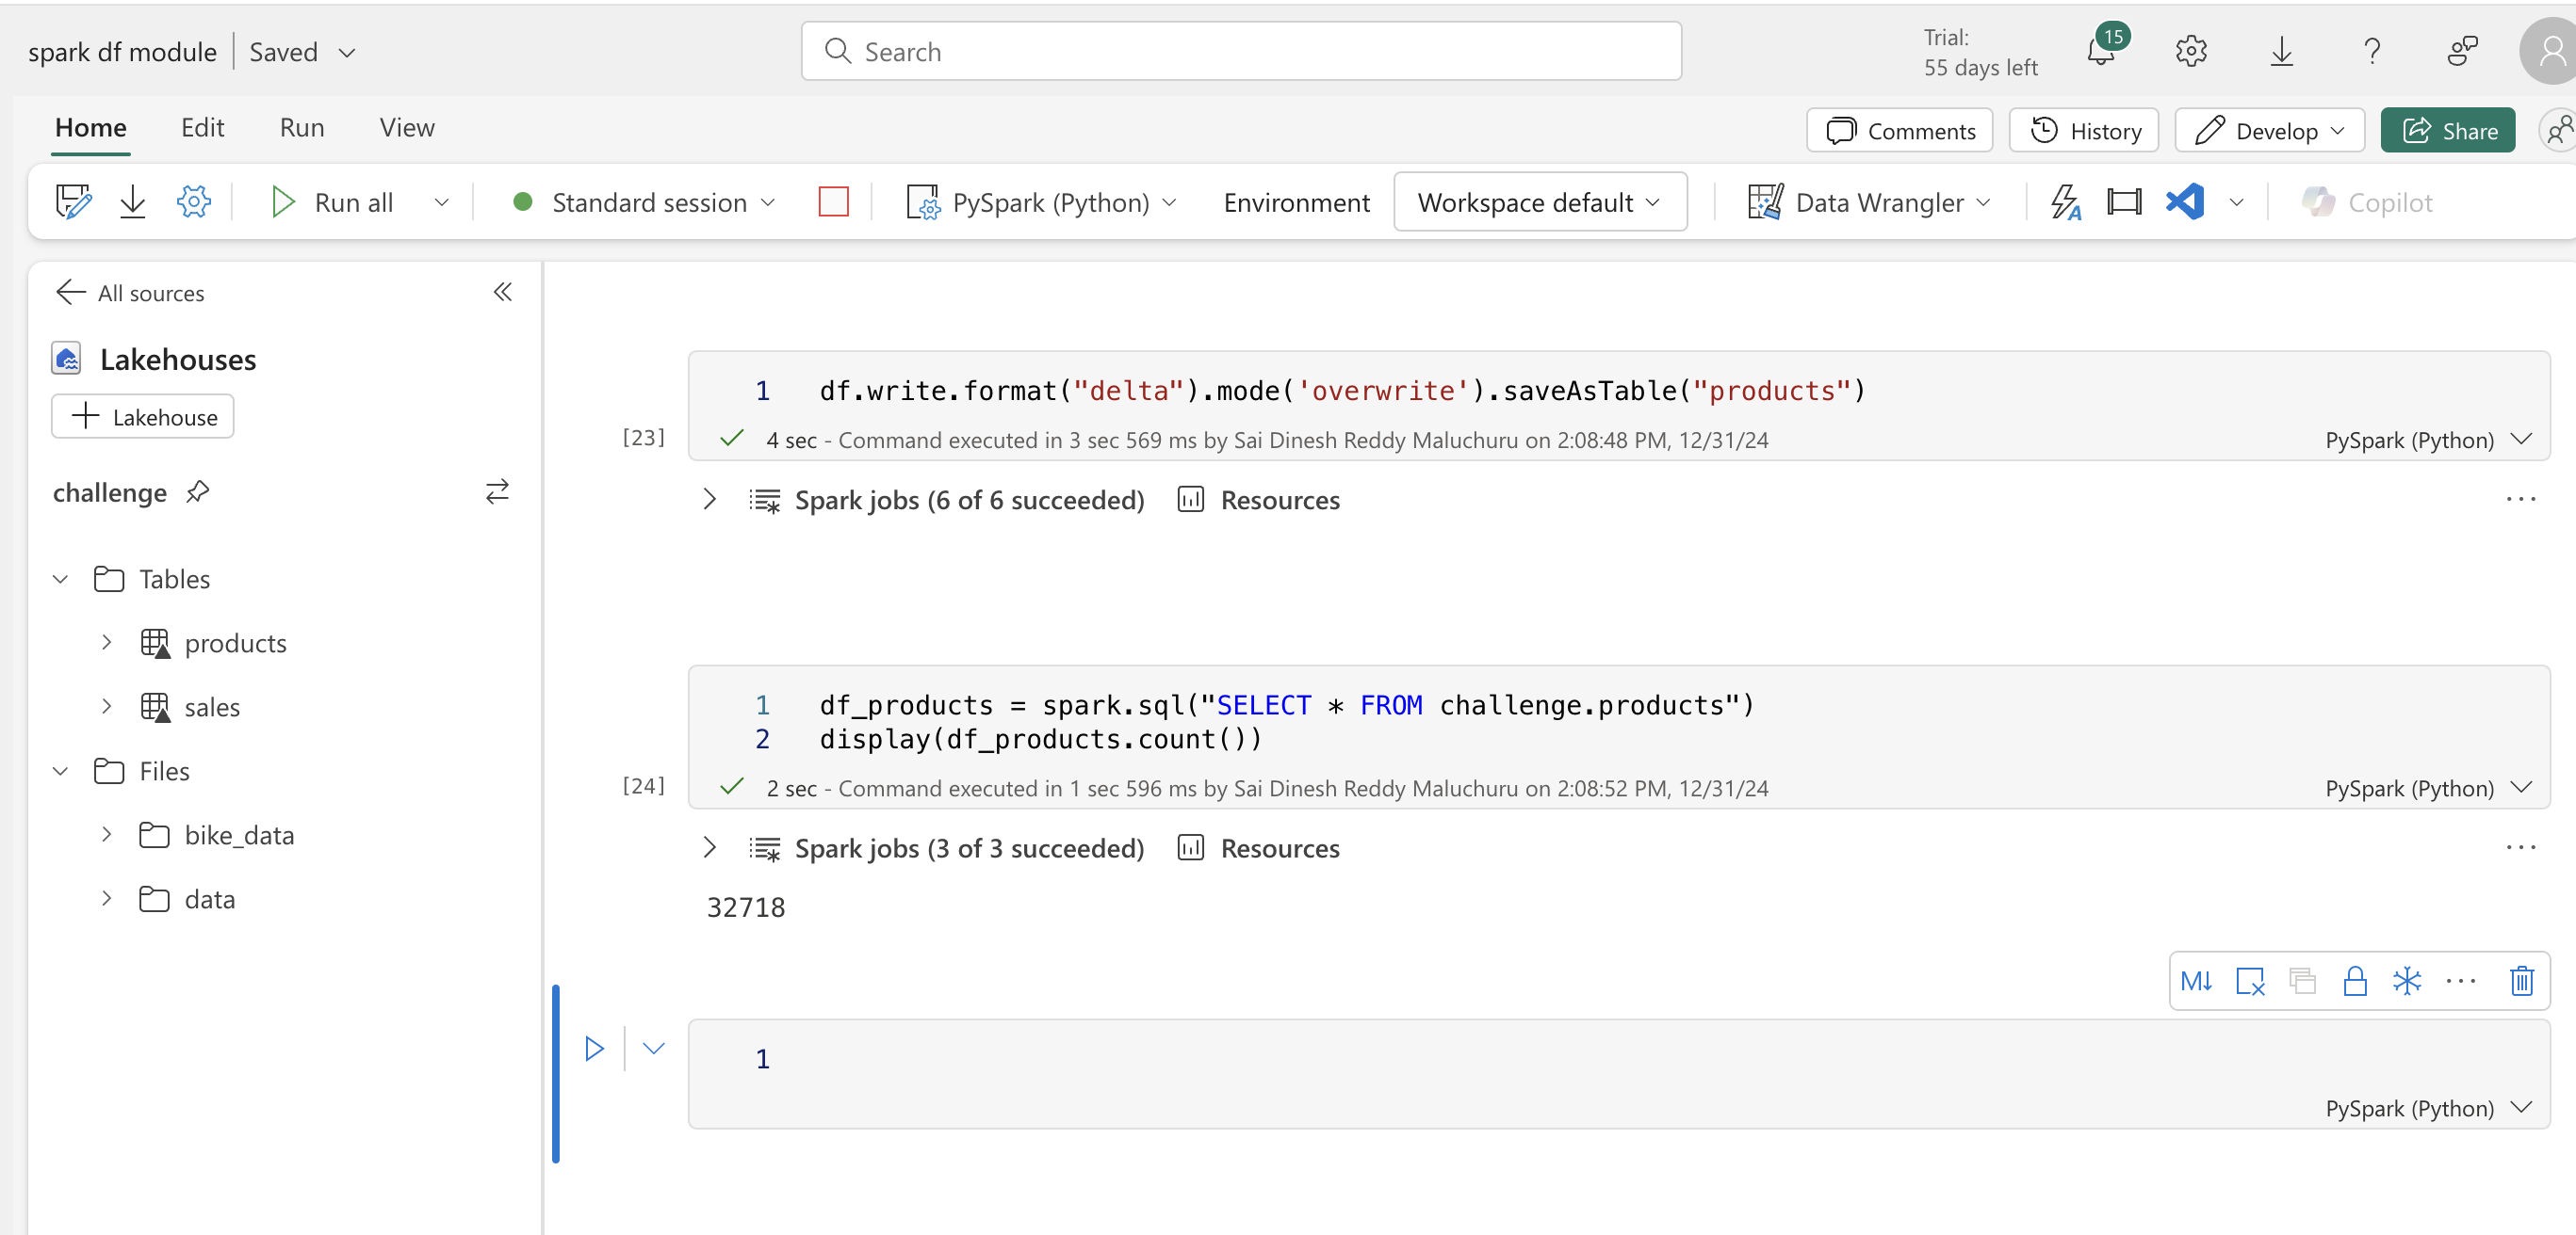Click the stop session red square icon
This screenshot has width=2576, height=1235.
click(833, 202)
